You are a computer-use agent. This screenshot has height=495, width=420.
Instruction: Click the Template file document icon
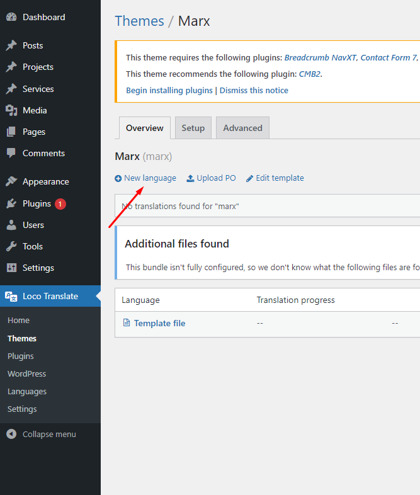[127, 323]
